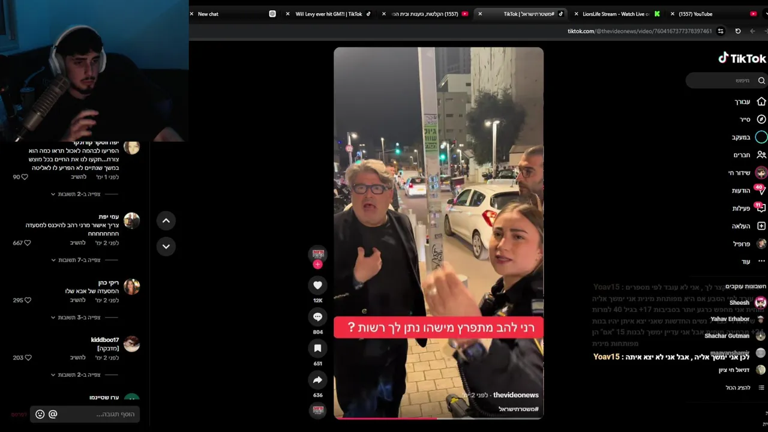Like ריקי כהן's comment with 295 likes
This screenshot has height=432, width=768.
click(27, 300)
